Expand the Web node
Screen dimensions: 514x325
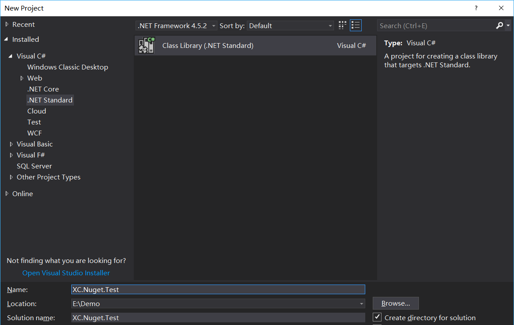pyautogui.click(x=22, y=78)
